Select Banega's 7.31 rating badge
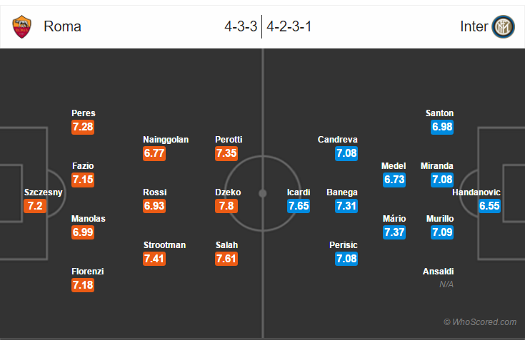The image size is (525, 340). (x=346, y=206)
